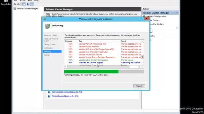Select the highlighted Validating wizard step

52,51
